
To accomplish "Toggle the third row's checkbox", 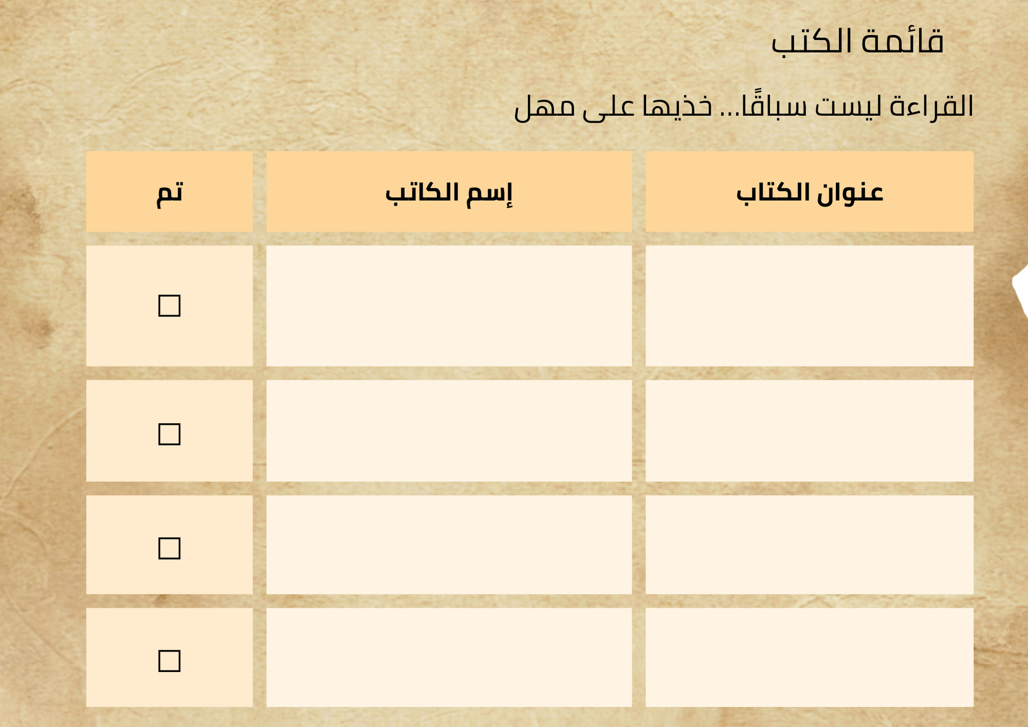I will click(169, 548).
